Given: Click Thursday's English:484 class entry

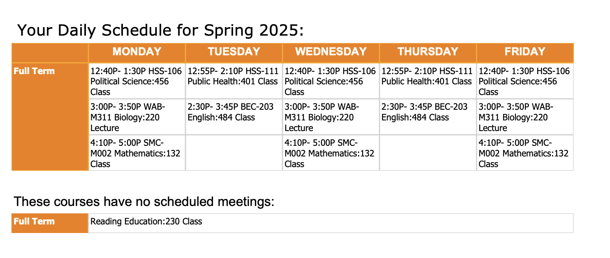Looking at the screenshot, I should coord(425,112).
